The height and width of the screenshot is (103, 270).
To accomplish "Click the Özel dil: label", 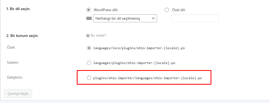I will pyautogui.click(x=179, y=10).
